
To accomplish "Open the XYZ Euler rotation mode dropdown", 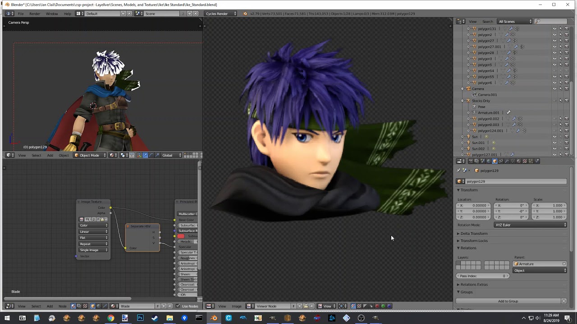I will (x=531, y=225).
